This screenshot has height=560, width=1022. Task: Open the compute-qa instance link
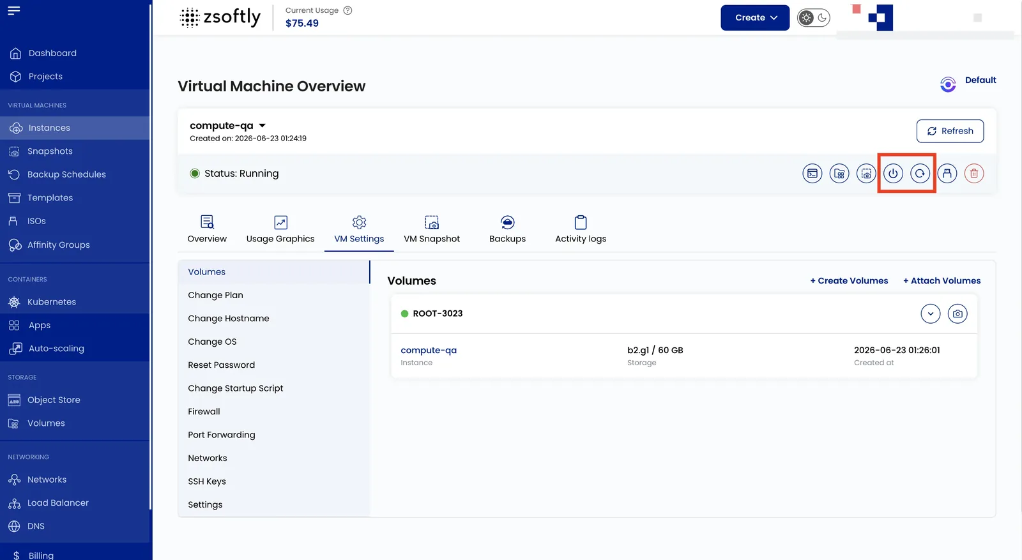point(429,350)
